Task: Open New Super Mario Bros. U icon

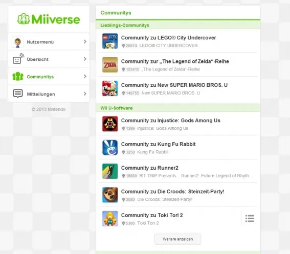Action: pos(110,88)
